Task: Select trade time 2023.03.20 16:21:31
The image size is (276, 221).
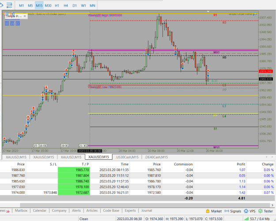Action: 114,192
